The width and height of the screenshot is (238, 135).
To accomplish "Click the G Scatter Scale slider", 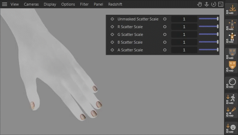I will (209, 34).
